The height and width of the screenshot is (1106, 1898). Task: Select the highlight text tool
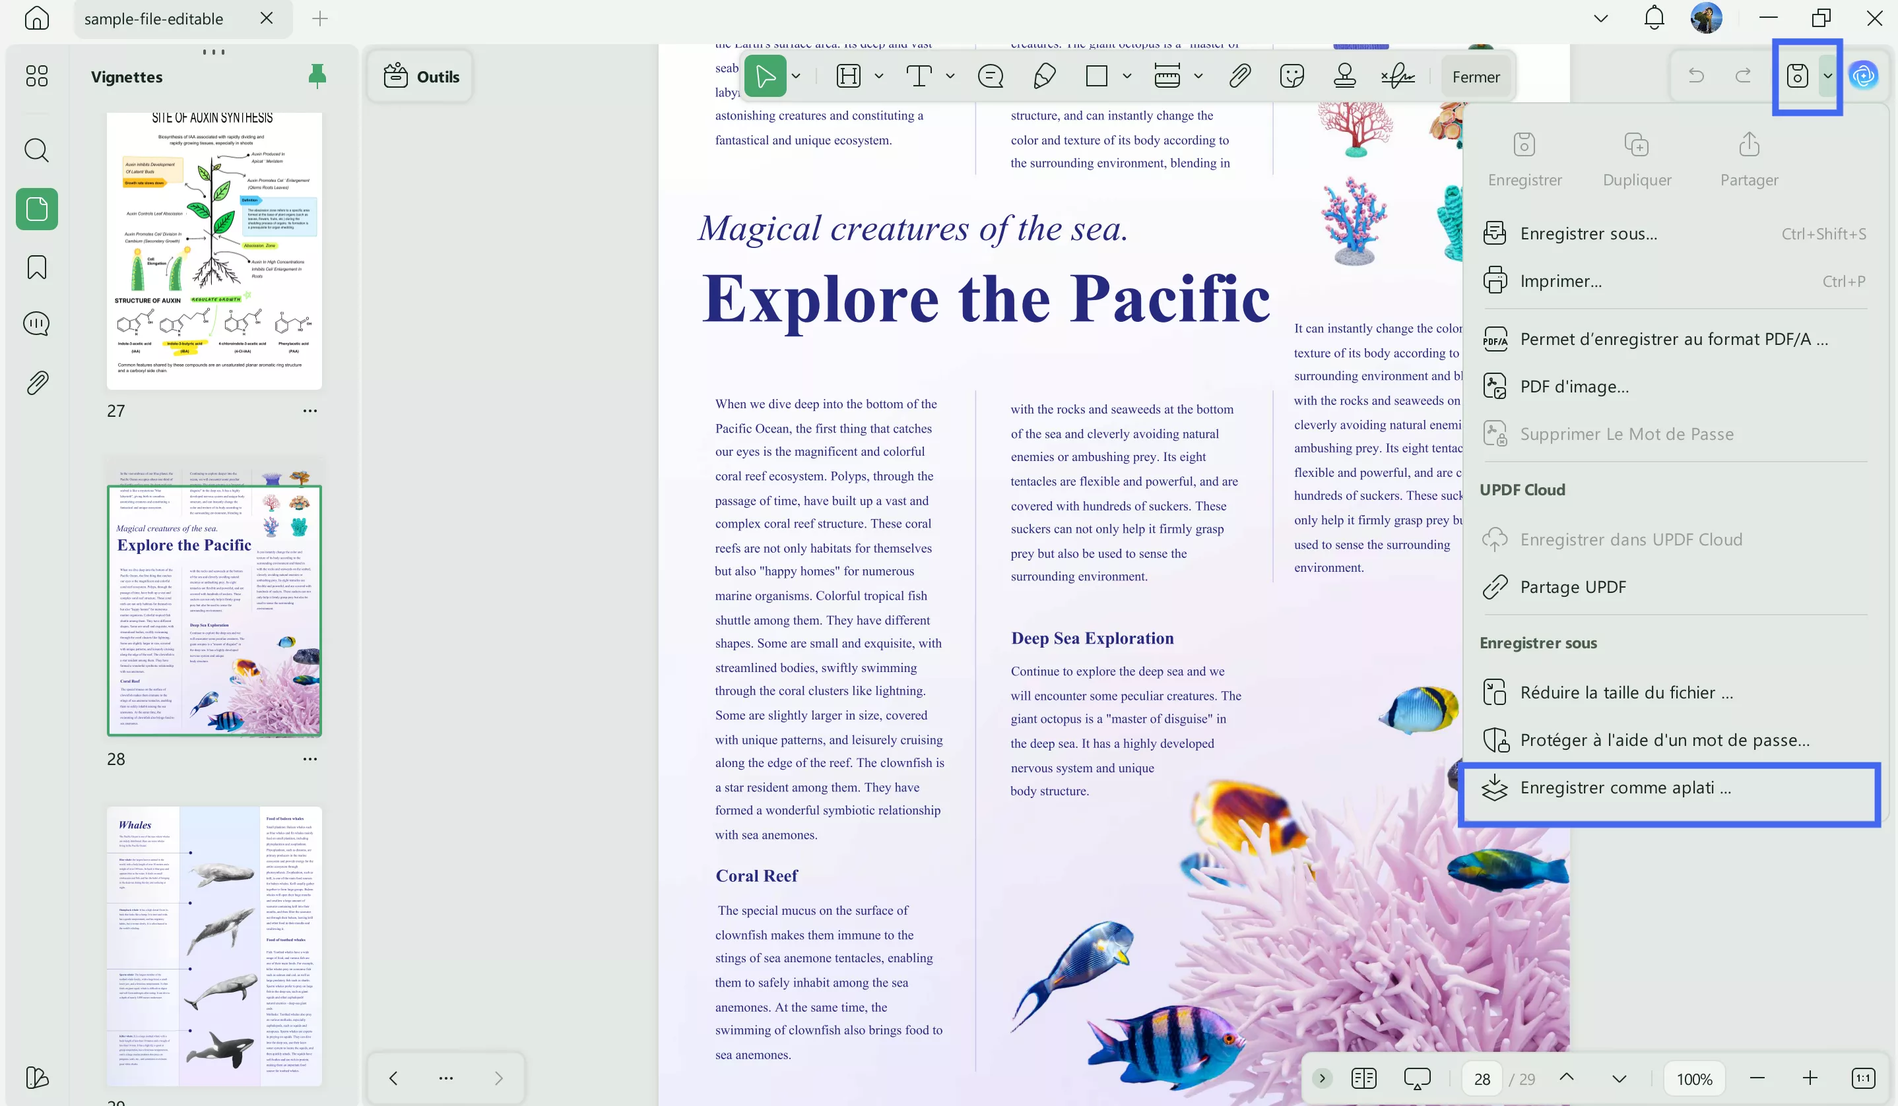click(849, 76)
